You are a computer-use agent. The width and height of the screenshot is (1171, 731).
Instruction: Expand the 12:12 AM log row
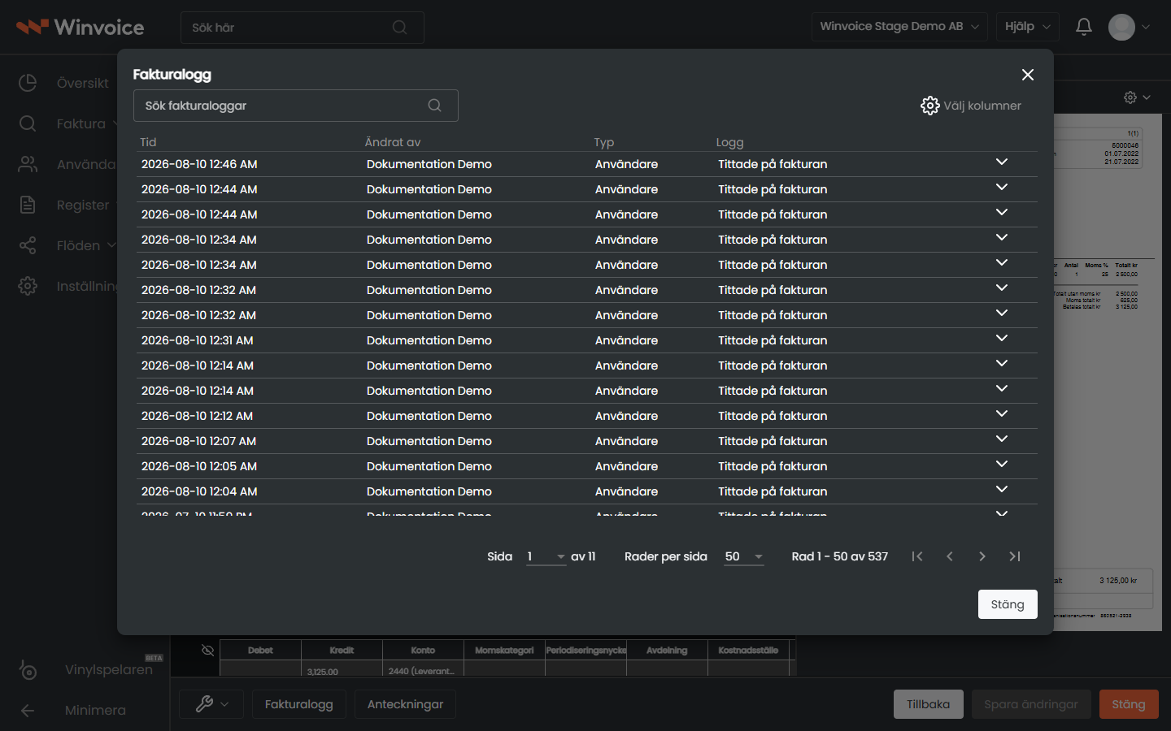1002,414
